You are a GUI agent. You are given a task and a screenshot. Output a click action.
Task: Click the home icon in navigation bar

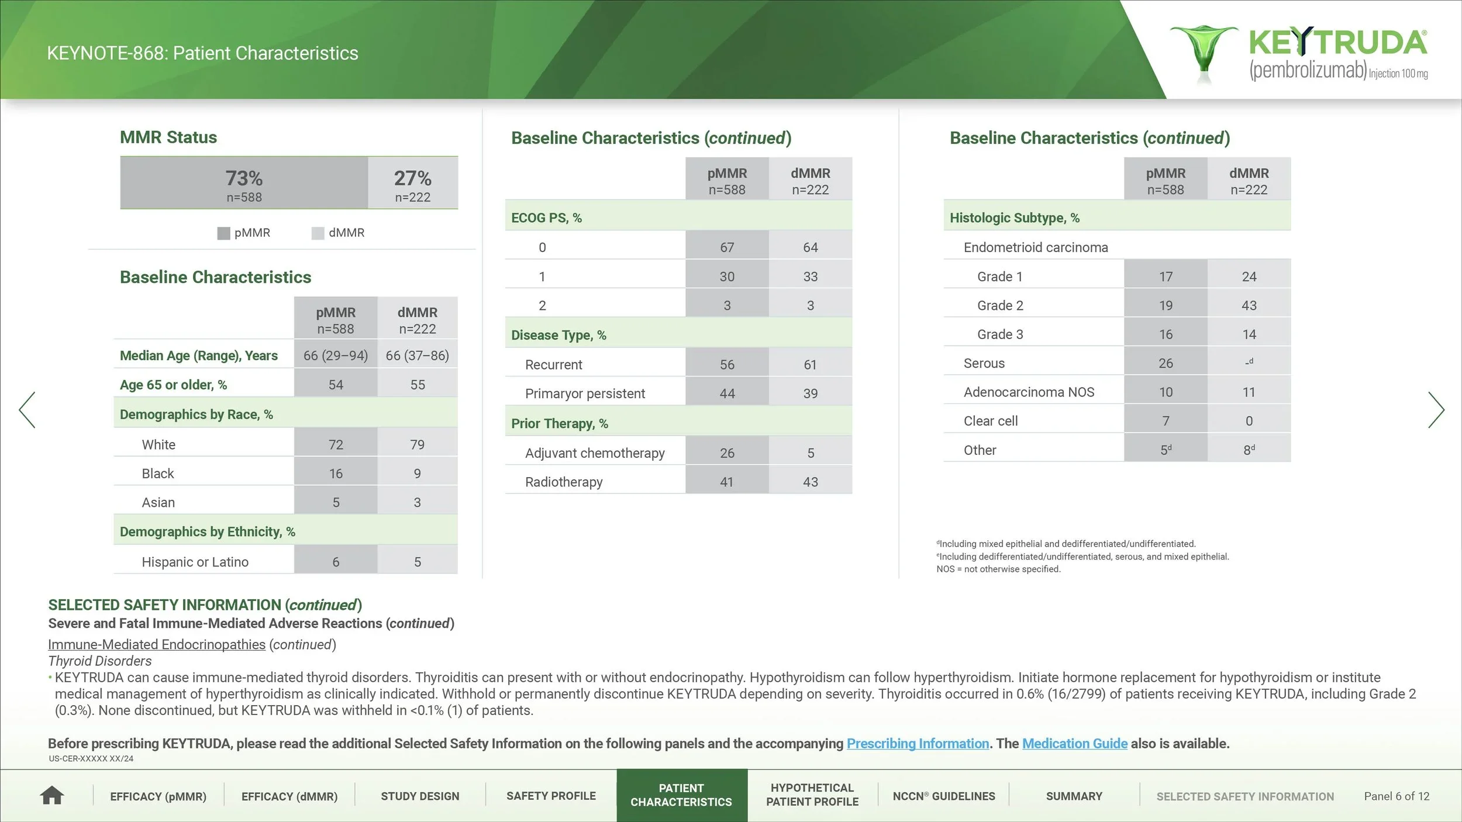[51, 796]
